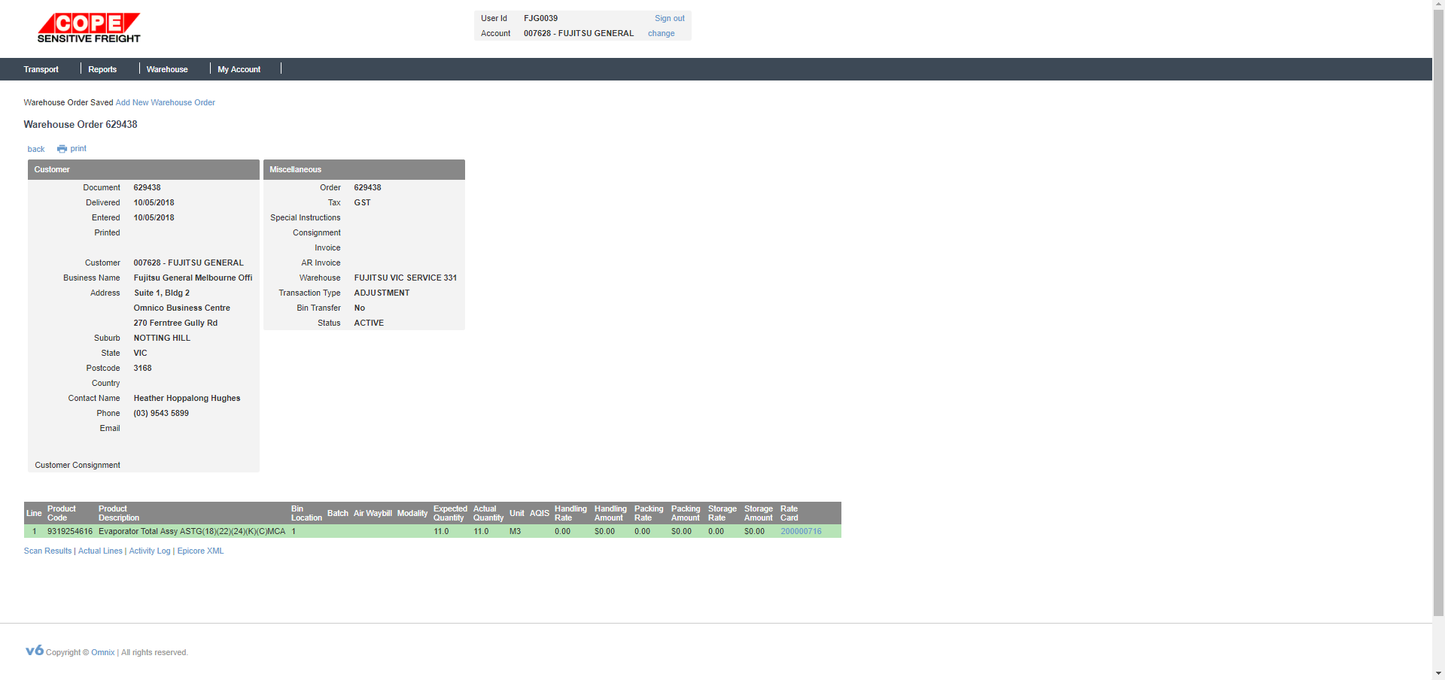Select User Id FJG0039 value
This screenshot has width=1445, height=680.
pos(540,18)
